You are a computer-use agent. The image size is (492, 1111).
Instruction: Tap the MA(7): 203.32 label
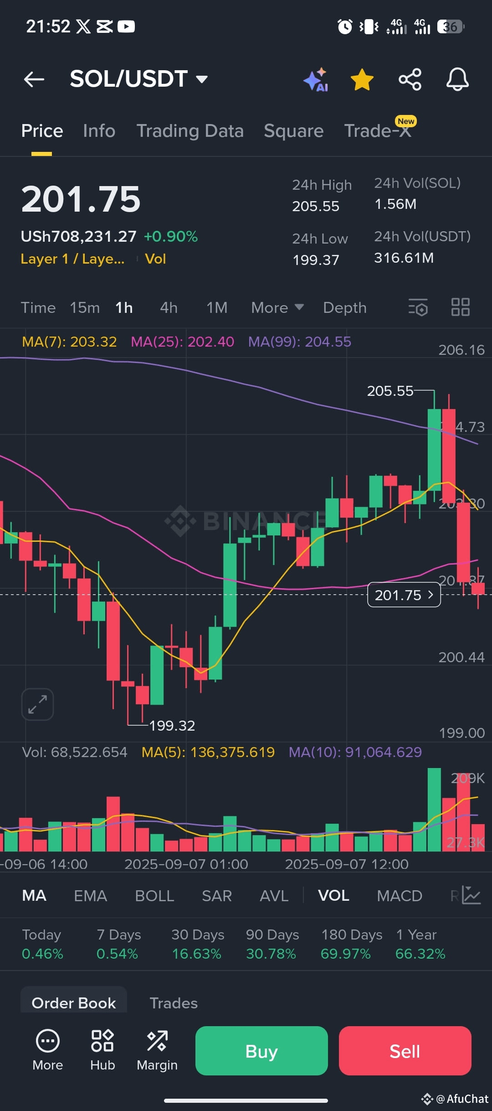click(x=69, y=342)
